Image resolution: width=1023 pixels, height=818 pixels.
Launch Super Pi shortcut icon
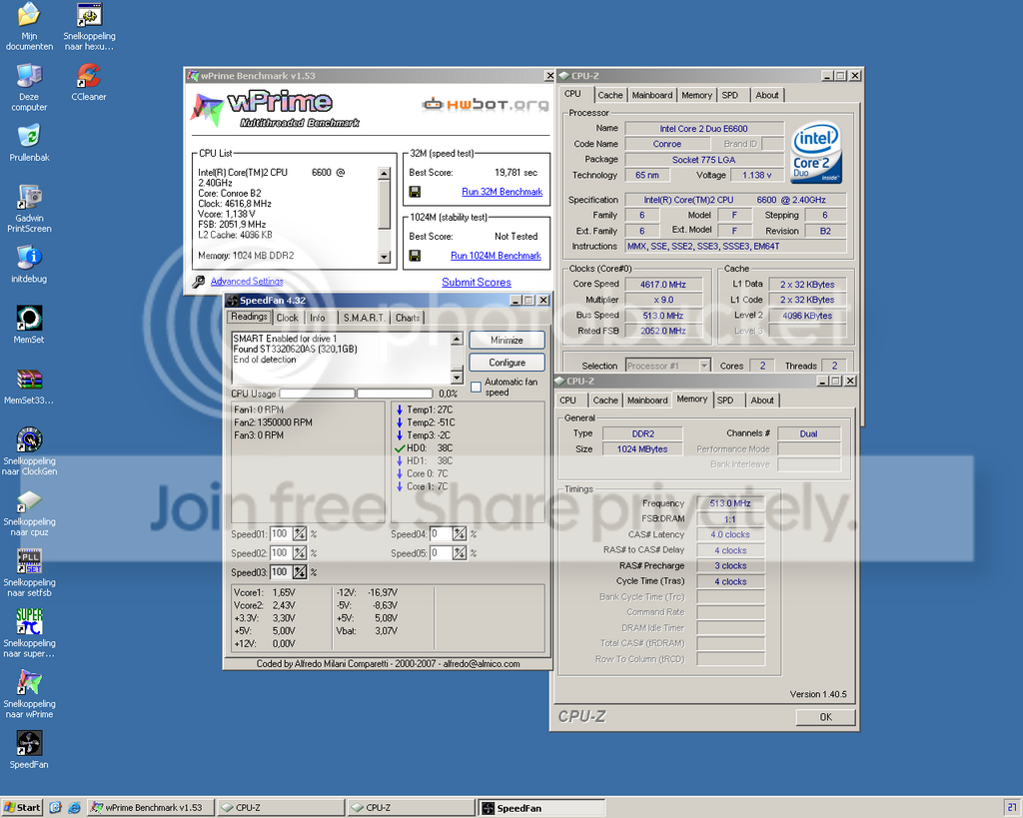coord(29,621)
